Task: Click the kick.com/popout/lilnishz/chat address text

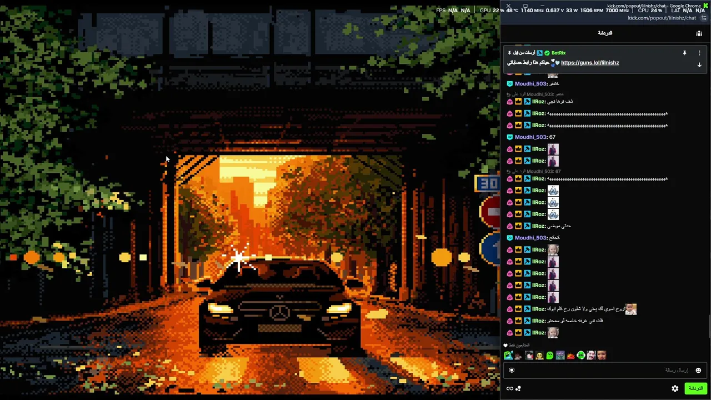Action: [x=662, y=18]
